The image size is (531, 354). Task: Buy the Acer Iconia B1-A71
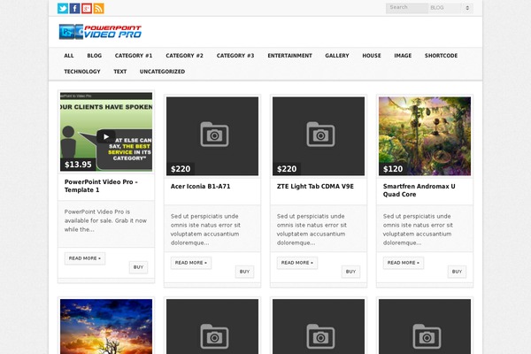(244, 272)
